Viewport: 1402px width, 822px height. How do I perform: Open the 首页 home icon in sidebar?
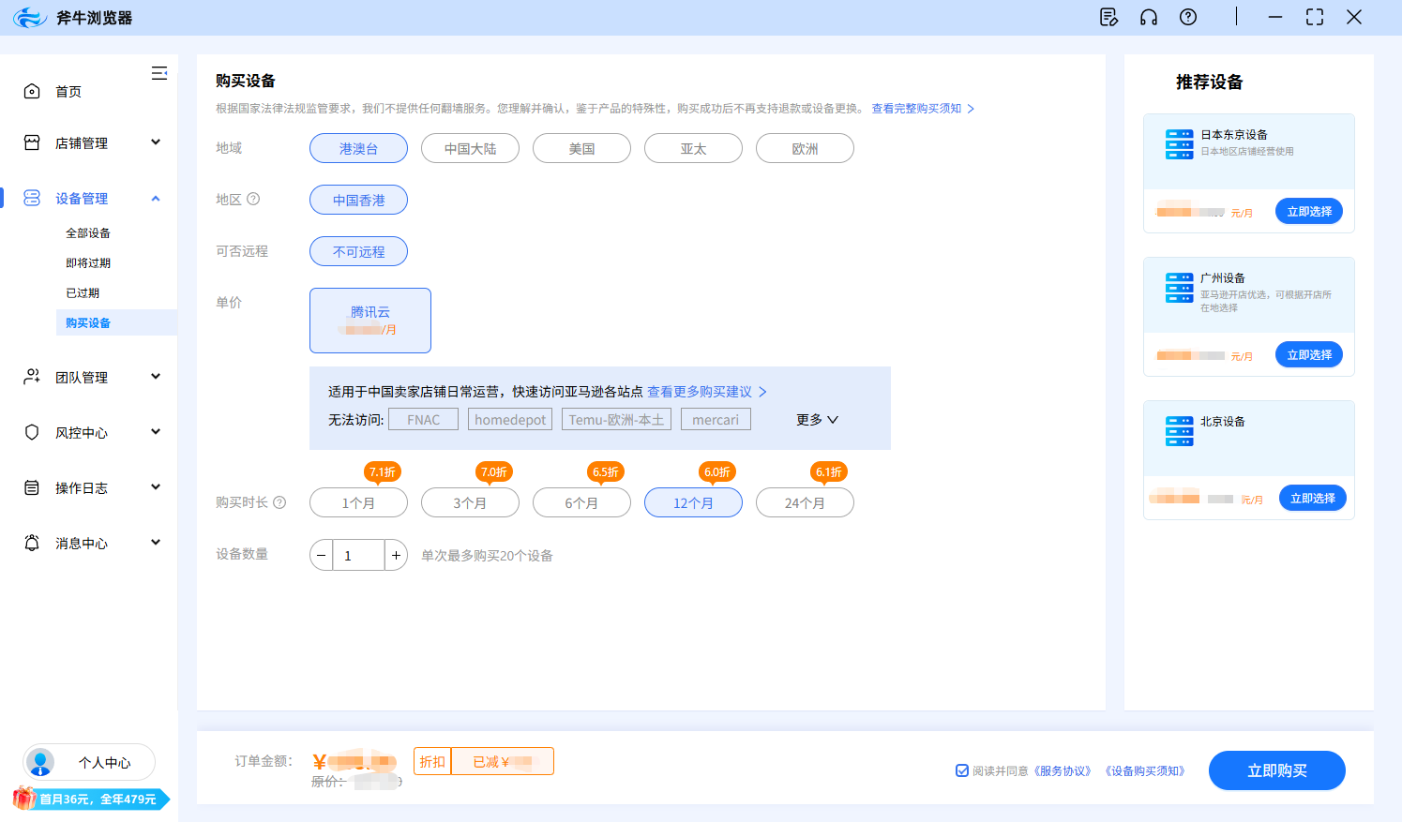coord(32,89)
